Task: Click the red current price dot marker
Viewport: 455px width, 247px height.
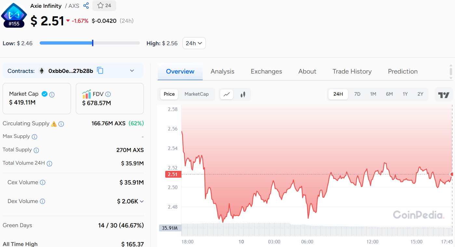Action: 452,174
